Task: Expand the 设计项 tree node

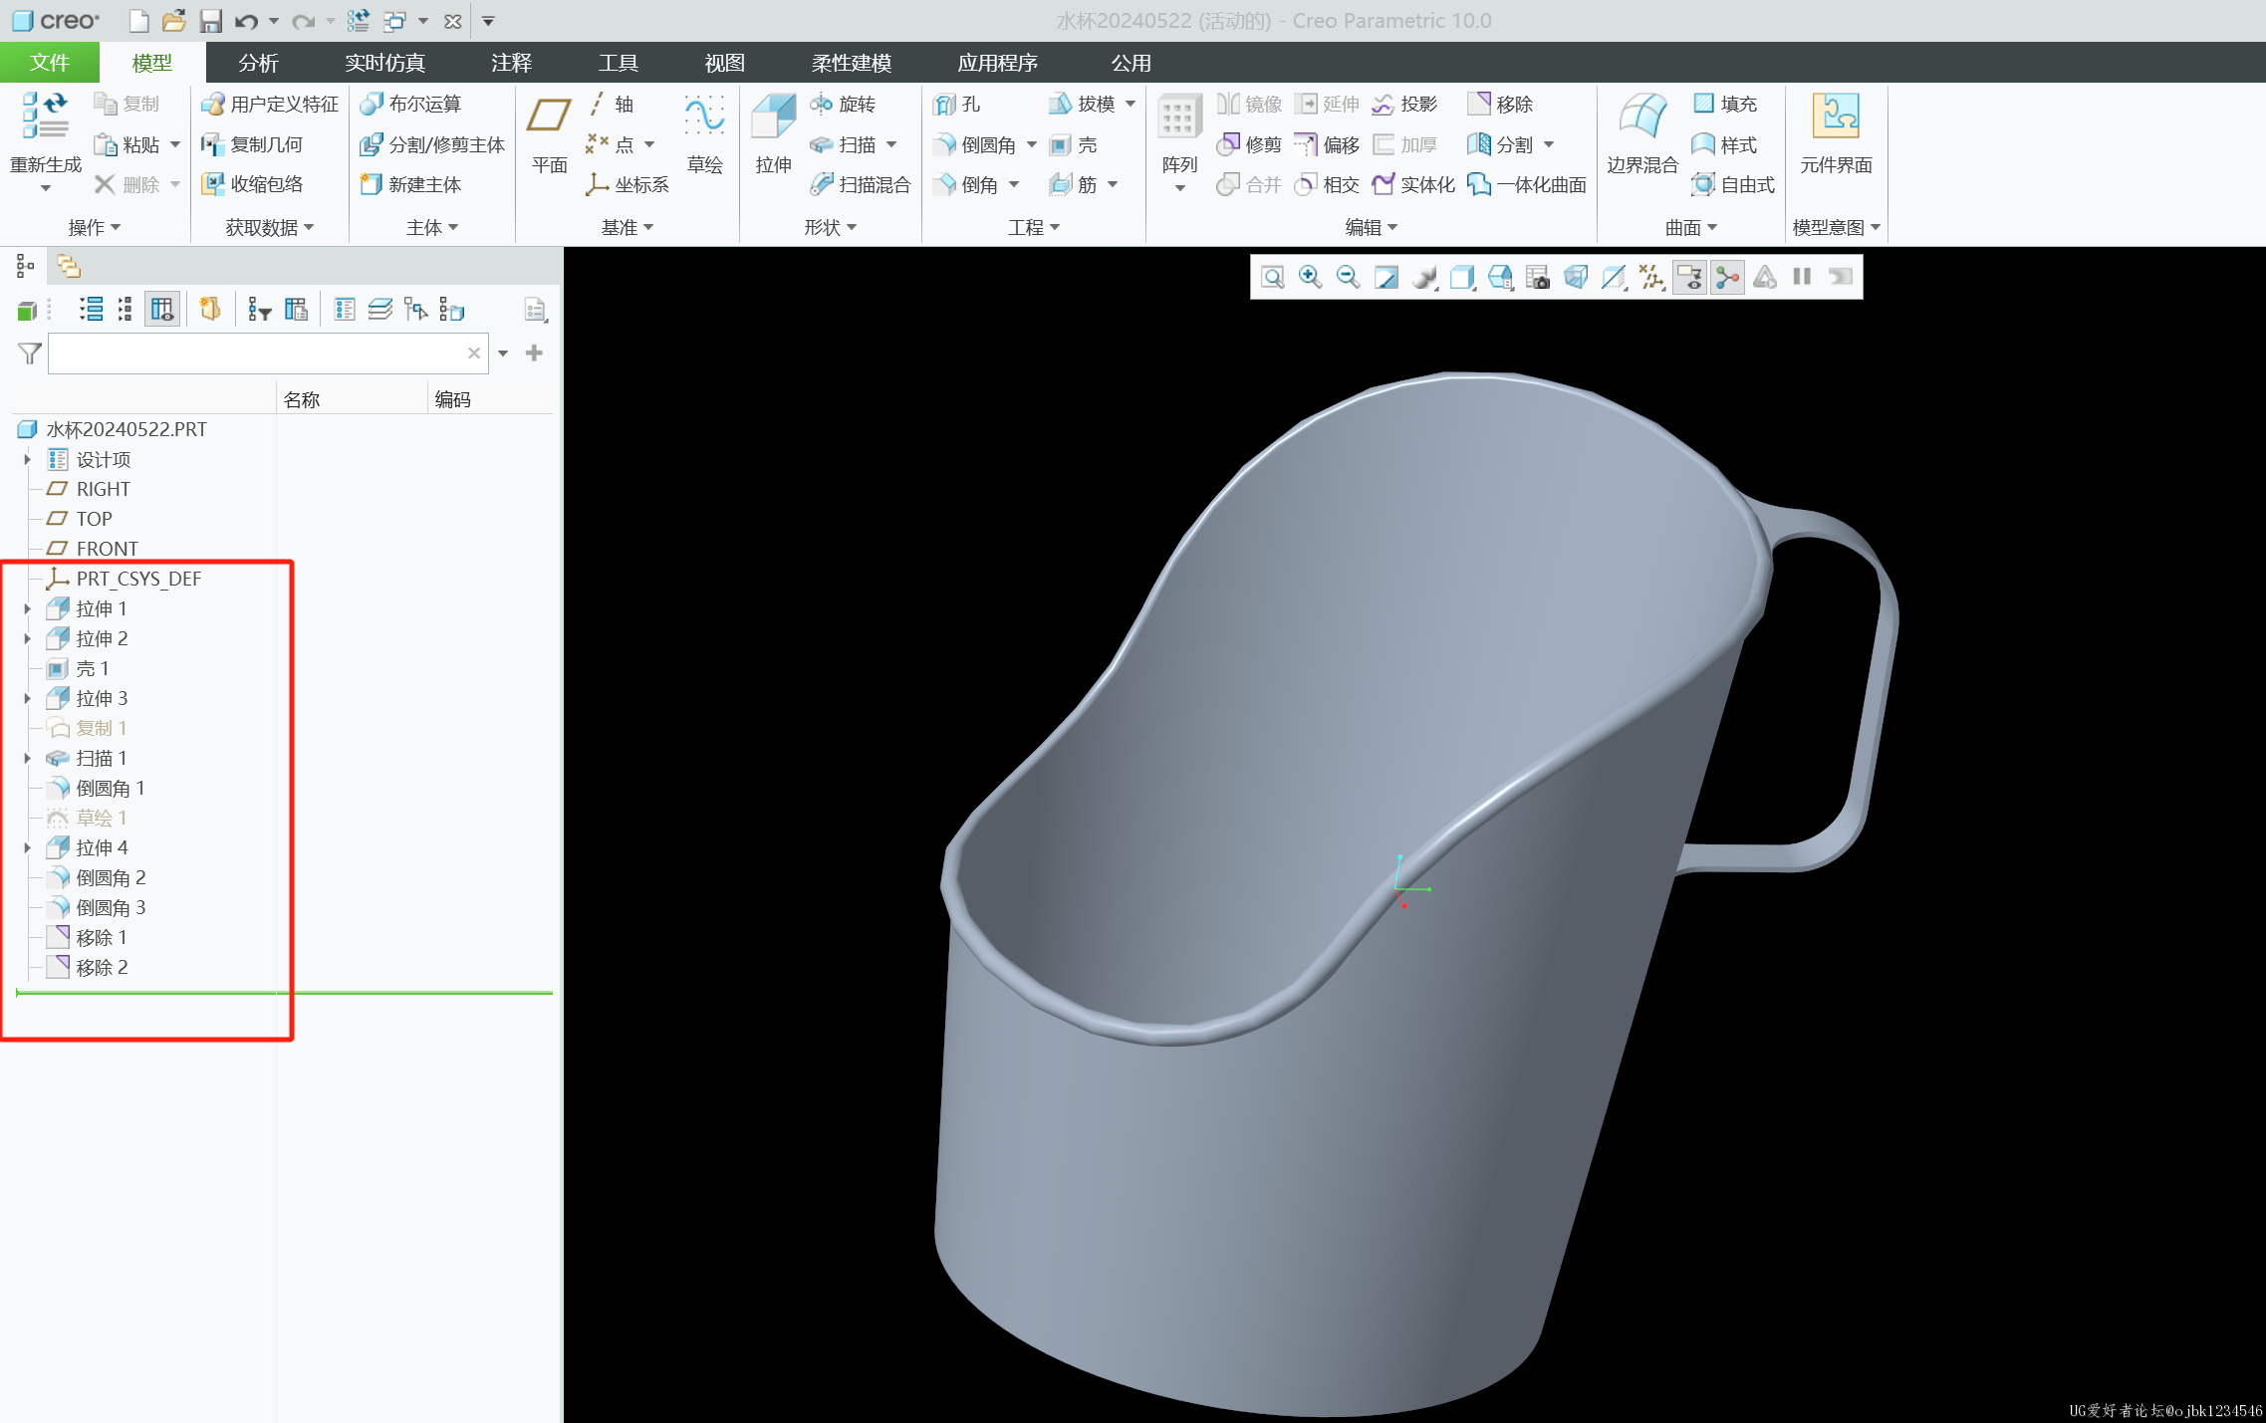Action: click(28, 460)
